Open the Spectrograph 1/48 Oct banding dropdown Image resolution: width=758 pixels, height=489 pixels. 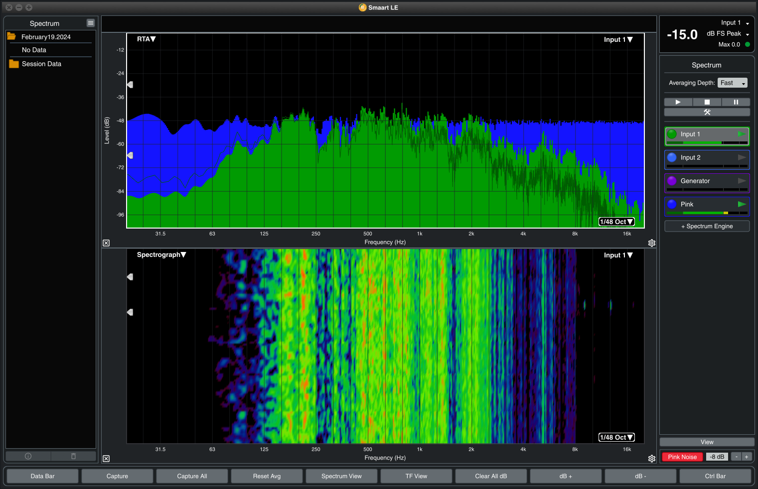(616, 437)
